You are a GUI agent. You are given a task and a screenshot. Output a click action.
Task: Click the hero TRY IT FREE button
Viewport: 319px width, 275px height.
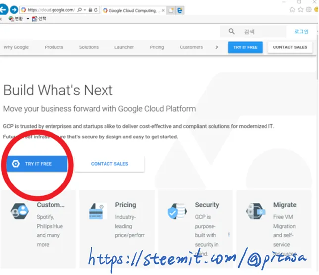37,164
